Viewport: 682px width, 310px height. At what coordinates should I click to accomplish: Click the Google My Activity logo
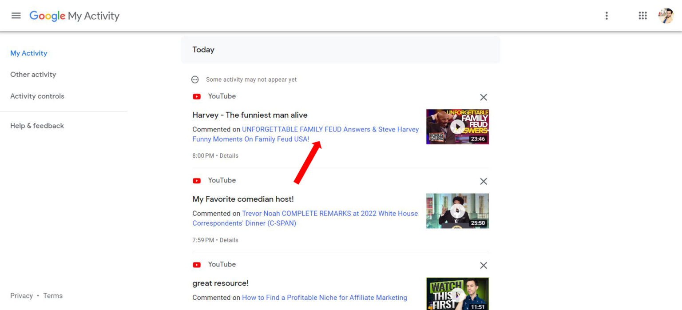[x=75, y=16]
